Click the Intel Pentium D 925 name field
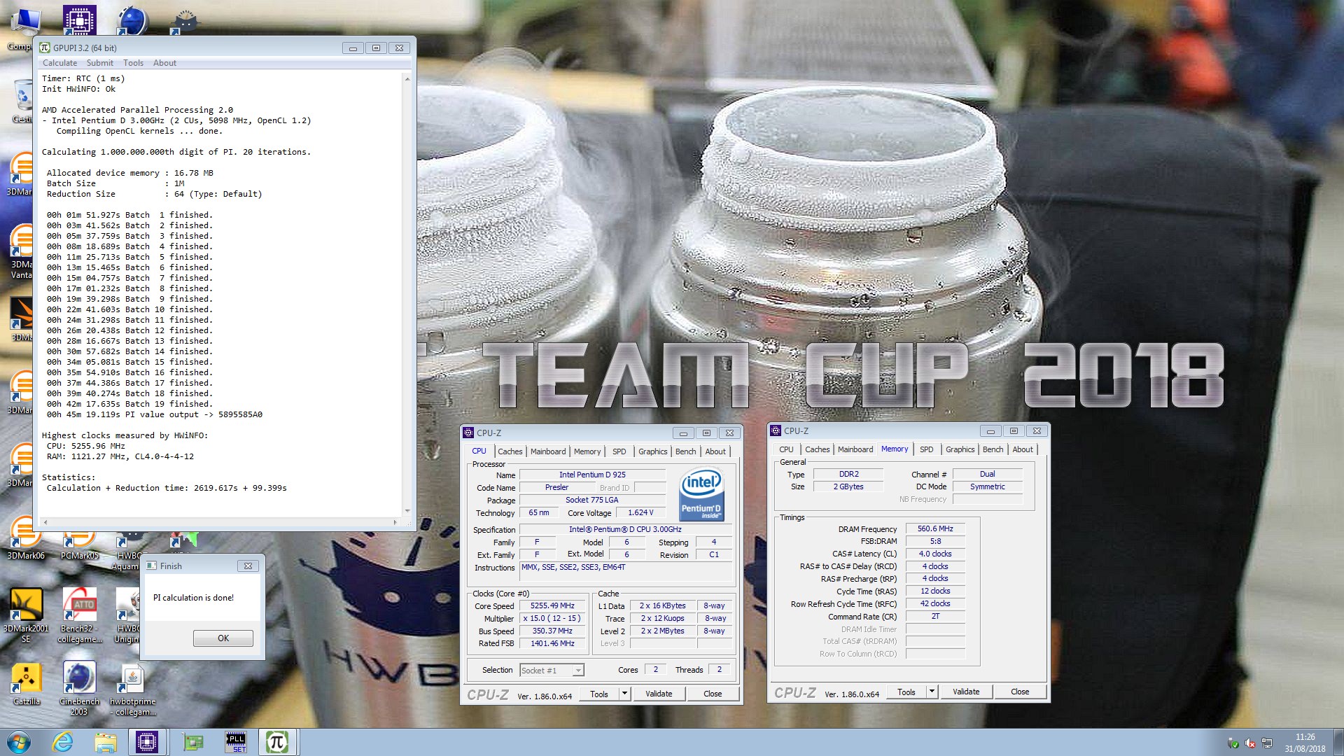1344x756 pixels. pos(592,475)
